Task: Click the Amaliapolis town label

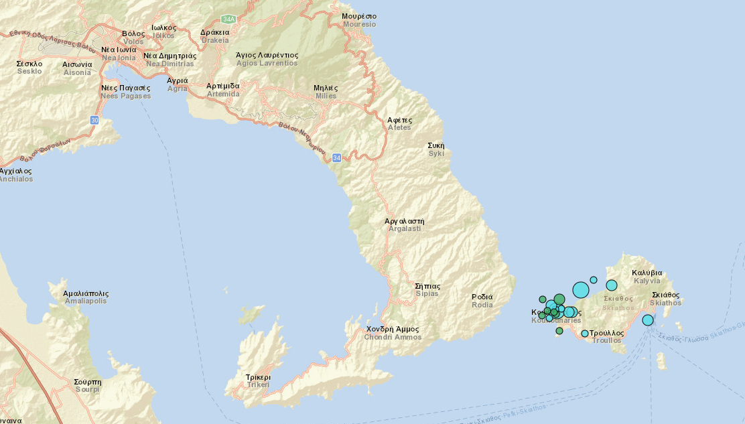Action: click(86, 297)
